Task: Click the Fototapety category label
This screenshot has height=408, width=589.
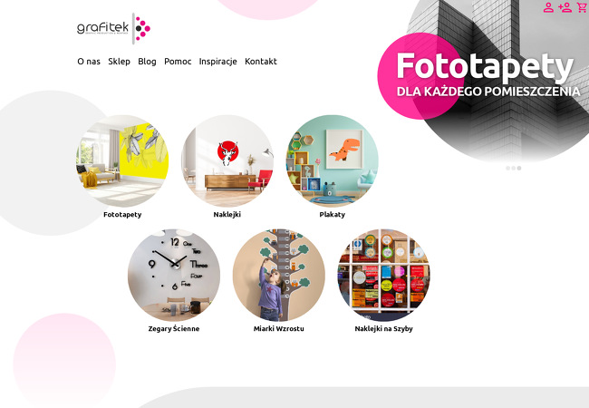Action: tap(122, 215)
